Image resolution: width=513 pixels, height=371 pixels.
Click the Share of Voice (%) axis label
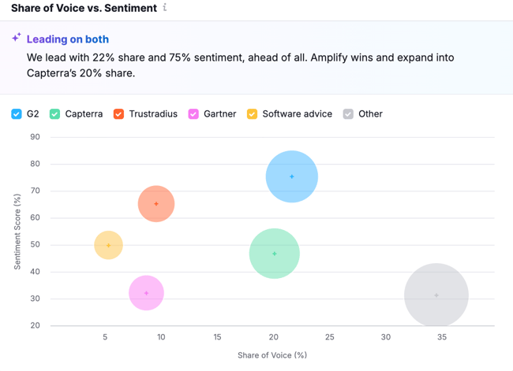click(272, 355)
